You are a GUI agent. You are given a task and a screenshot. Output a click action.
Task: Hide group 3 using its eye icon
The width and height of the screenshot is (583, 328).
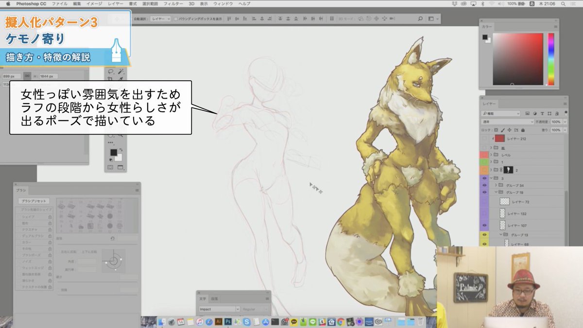tap(484, 178)
